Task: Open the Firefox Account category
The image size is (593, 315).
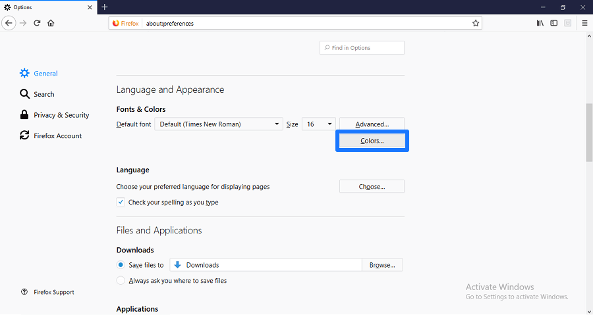Action: click(51, 136)
